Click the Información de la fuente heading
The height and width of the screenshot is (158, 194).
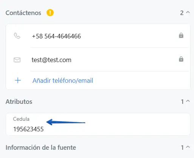pyautogui.click(x=41, y=147)
